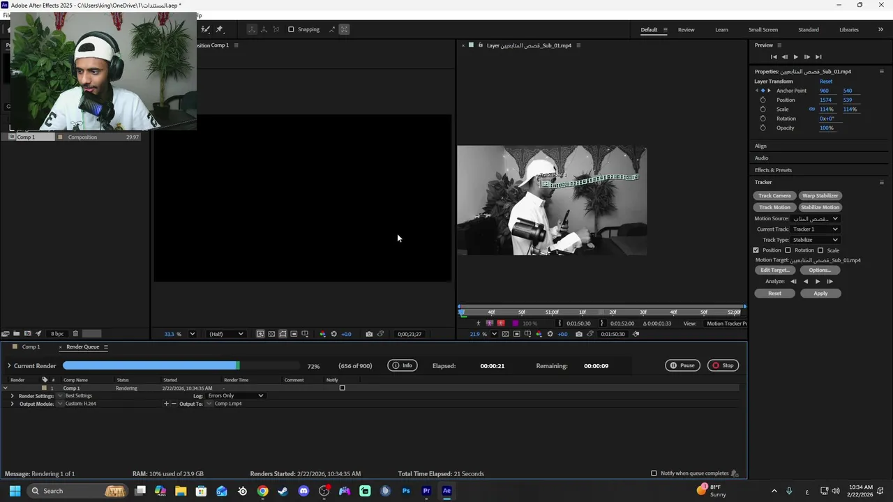Set Layer viewer in point to current time

pyautogui.click(x=559, y=323)
